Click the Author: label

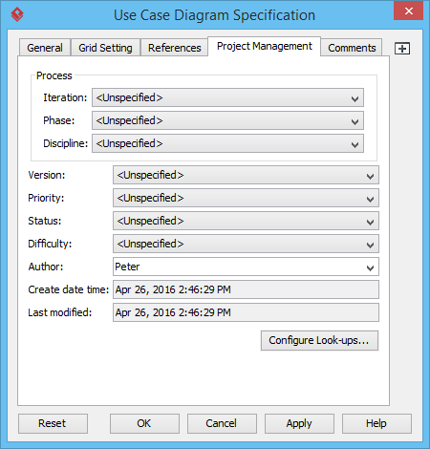[46, 267]
